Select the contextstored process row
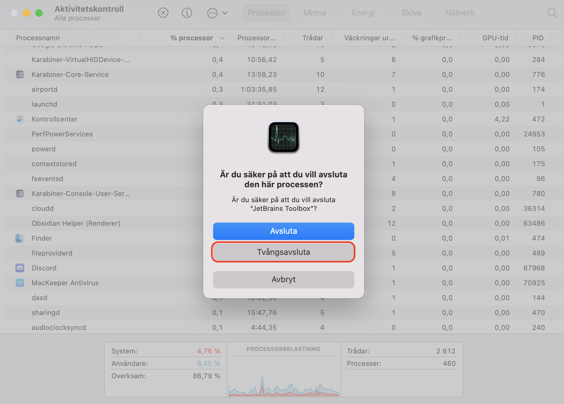 [x=283, y=164]
